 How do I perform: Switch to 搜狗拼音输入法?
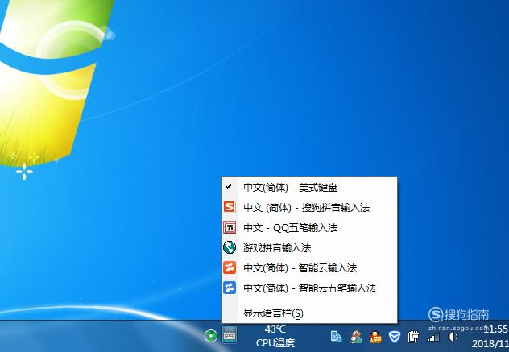(309, 208)
